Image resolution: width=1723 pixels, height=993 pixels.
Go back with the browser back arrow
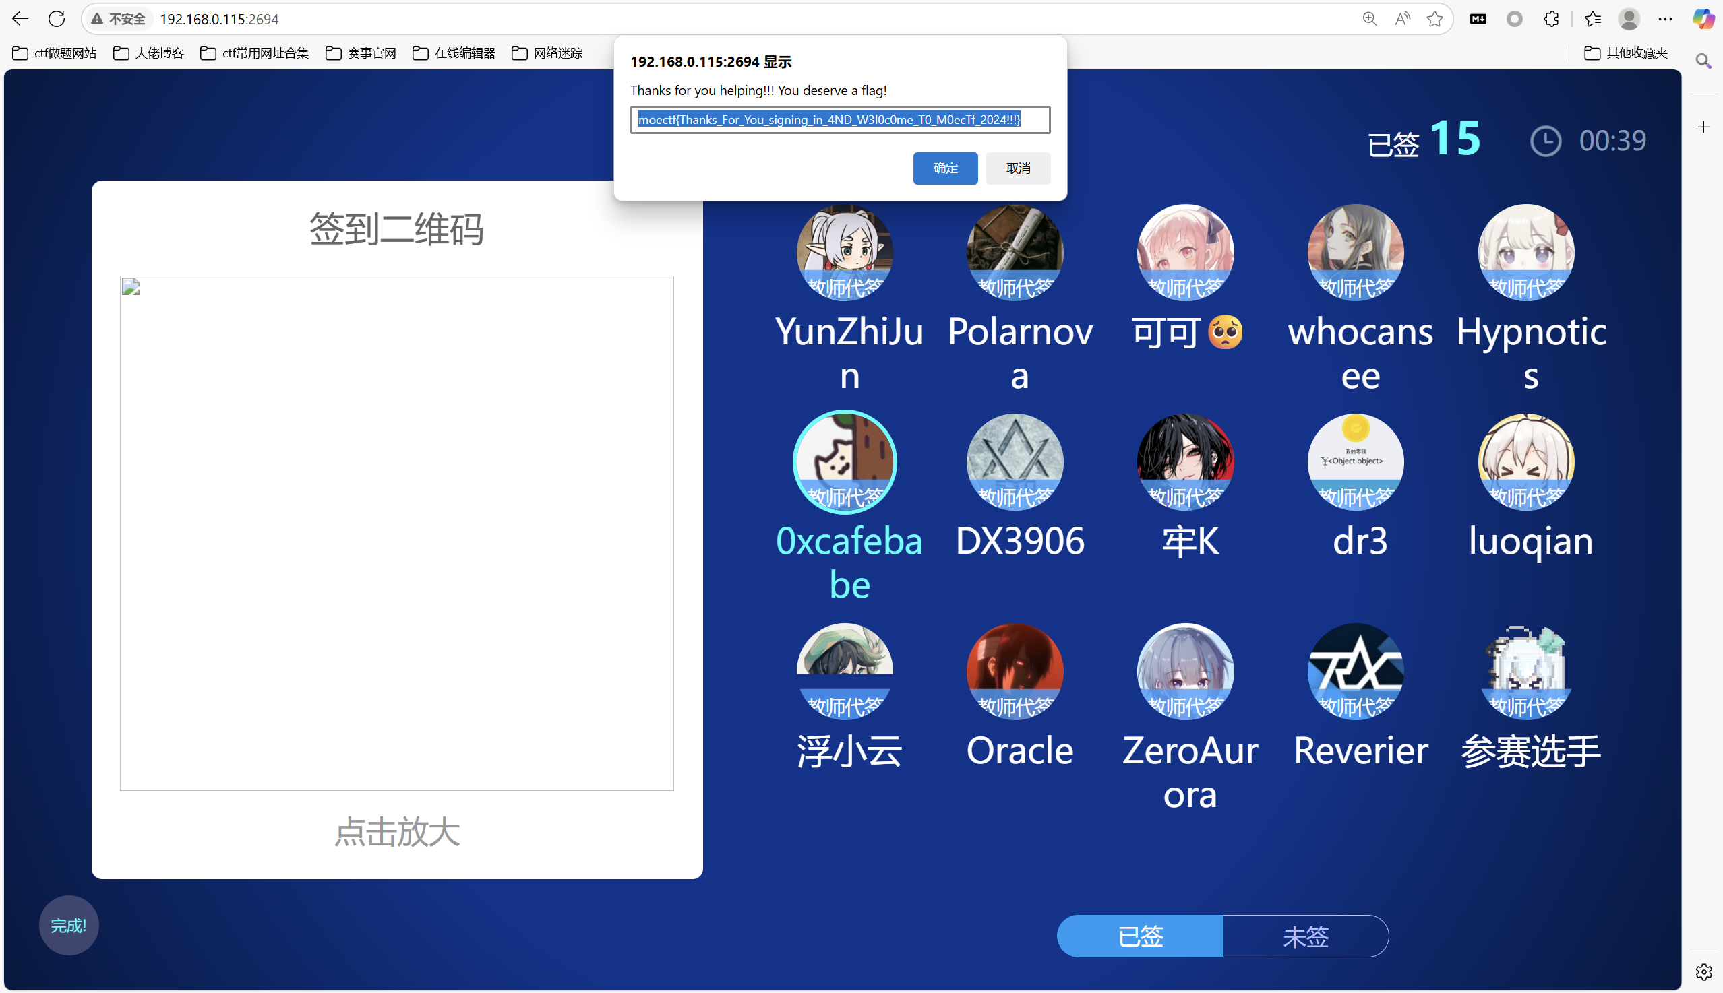tap(20, 19)
